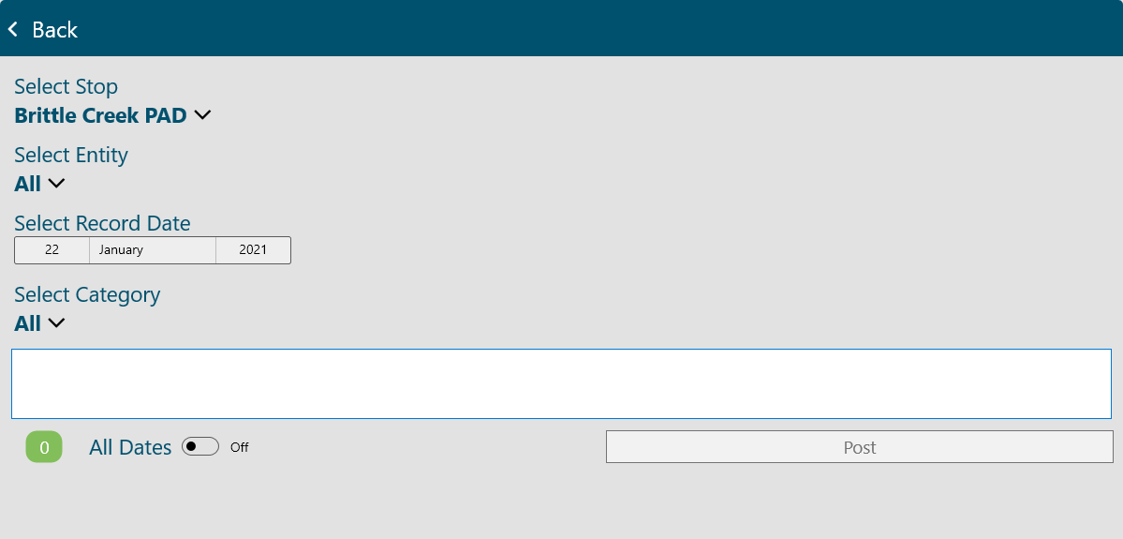Toggle the All Dates switch on
This screenshot has height=539, width=1123.
[x=199, y=446]
